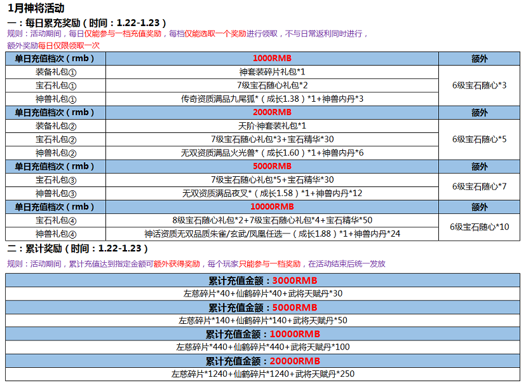
Task: Click the cell "宝石礼包①"
Action: coord(56,85)
